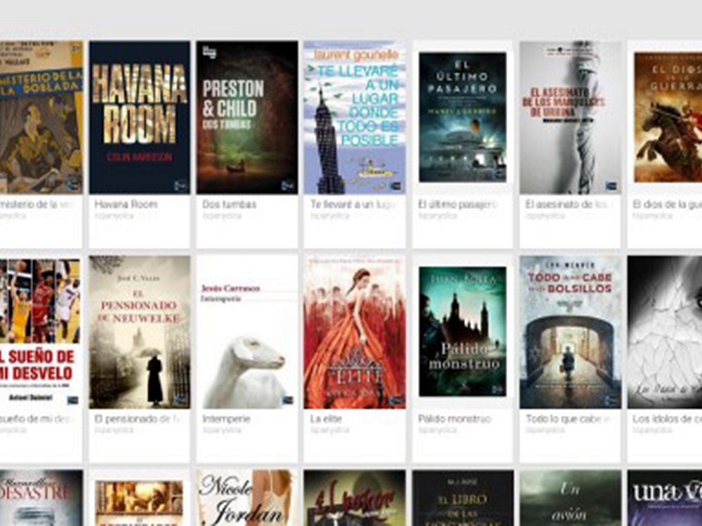Image resolution: width=702 pixels, height=526 pixels.
Task: Click the 'Los ídolos de' title text
Action: (667, 419)
